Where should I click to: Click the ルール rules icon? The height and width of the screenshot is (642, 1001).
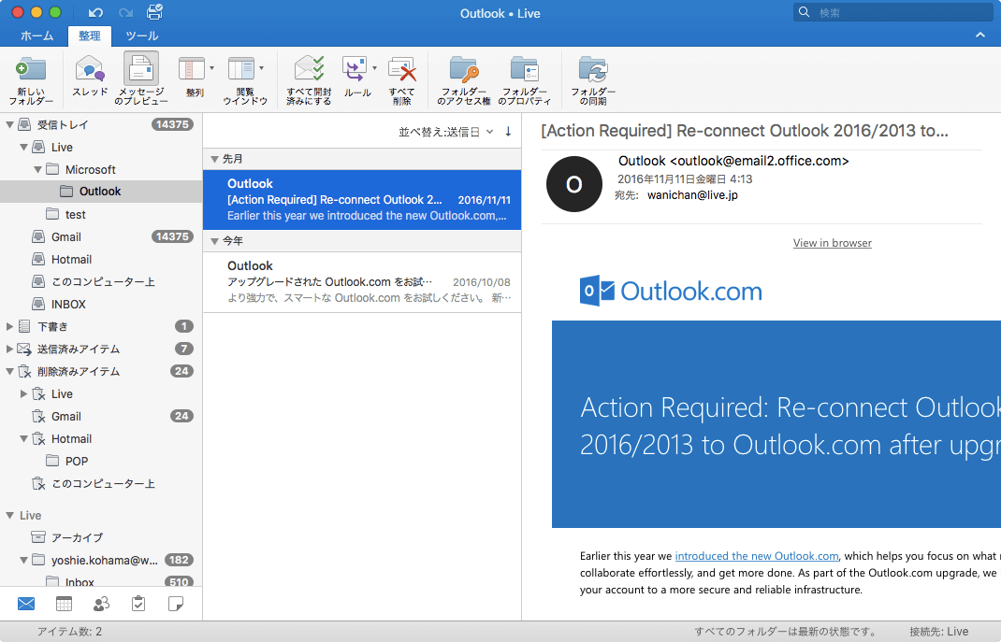pos(355,69)
